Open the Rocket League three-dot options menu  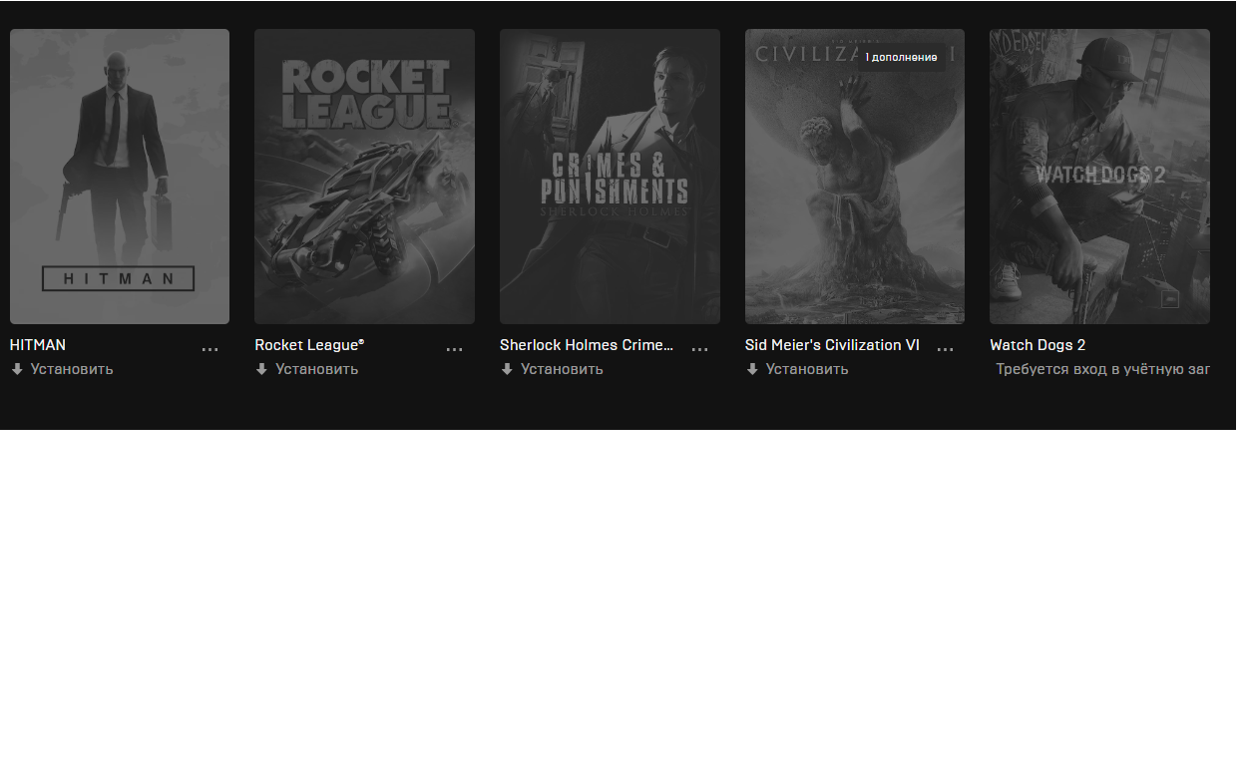[454, 349]
